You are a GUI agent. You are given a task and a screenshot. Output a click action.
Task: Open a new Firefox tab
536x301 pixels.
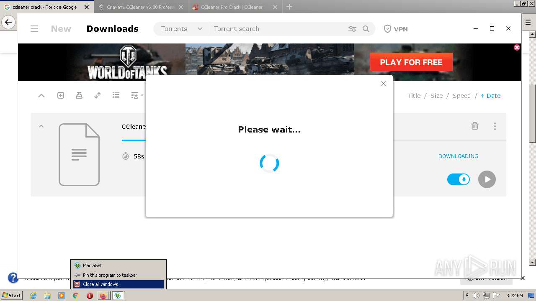289,7
